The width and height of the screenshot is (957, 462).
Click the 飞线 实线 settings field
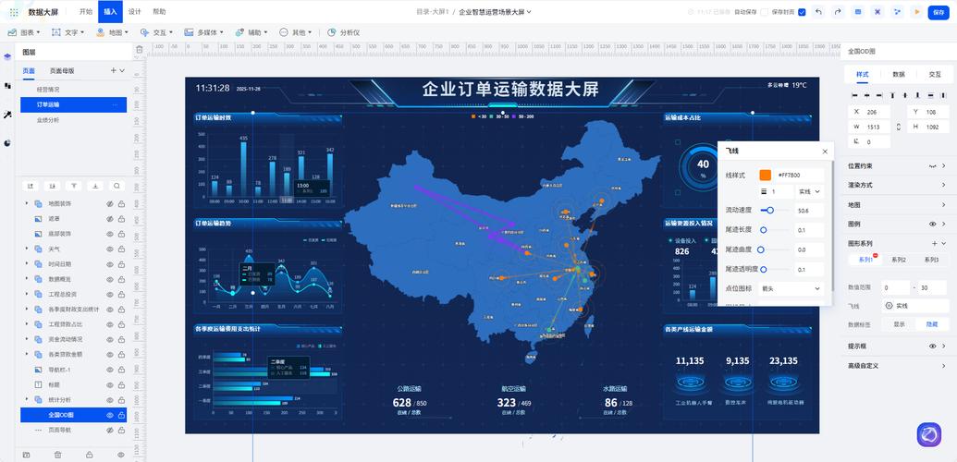[915, 306]
